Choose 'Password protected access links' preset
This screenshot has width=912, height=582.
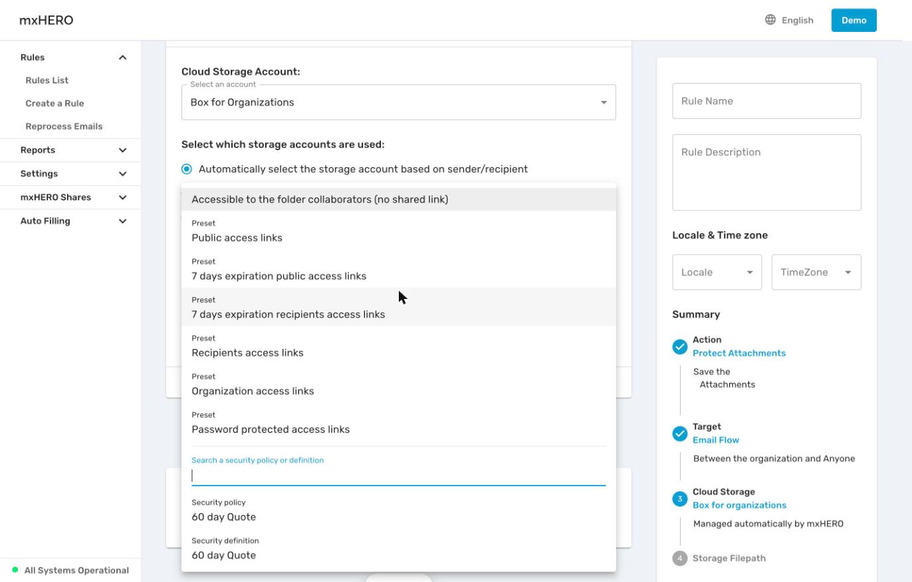[399, 423]
